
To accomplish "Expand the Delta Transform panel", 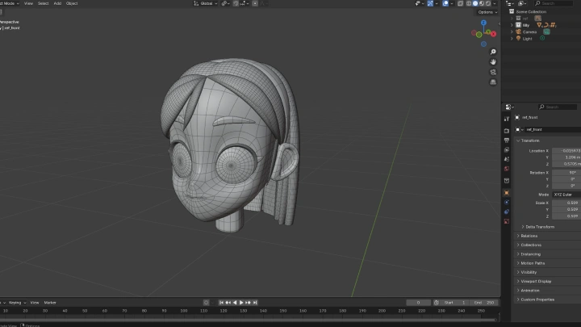I will pos(523,227).
